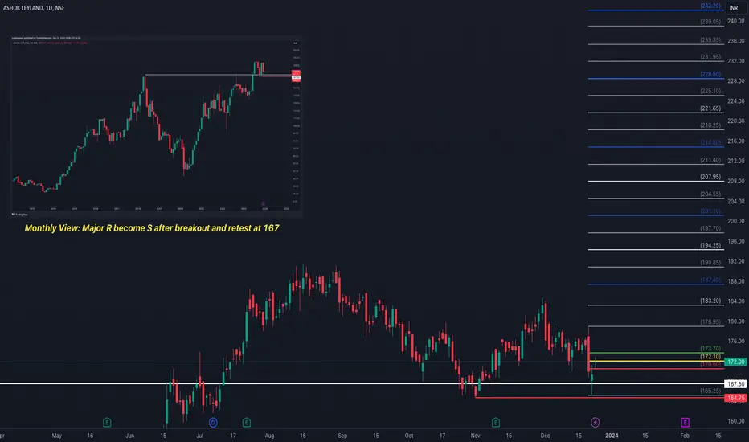Open the purple upcoming earnings E marker near Feb
This screenshot has width=749, height=442.
point(685,423)
